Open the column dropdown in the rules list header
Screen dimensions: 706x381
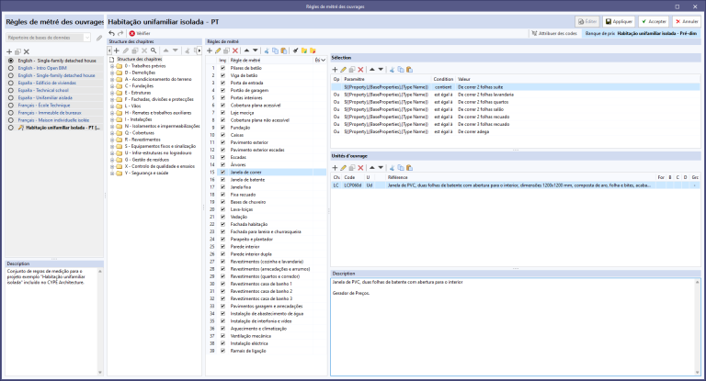coord(323,61)
